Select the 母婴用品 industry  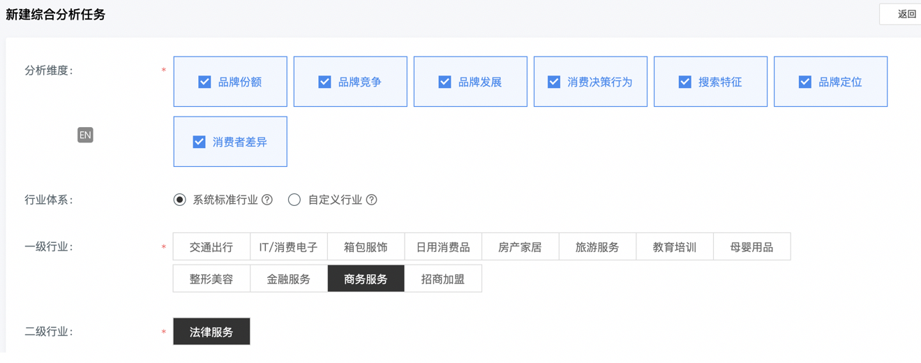(x=751, y=247)
